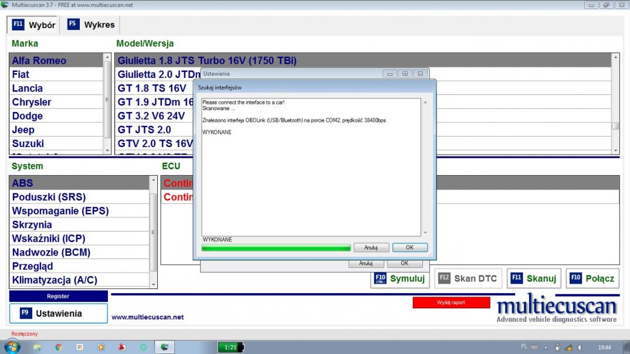This screenshot has width=630, height=354.
Task: Click the Połącz button
Action: tap(592, 278)
